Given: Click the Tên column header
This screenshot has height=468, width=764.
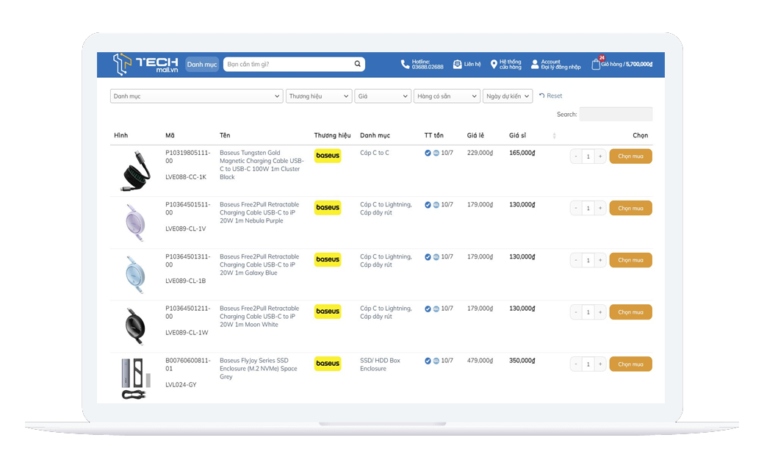Looking at the screenshot, I should pos(225,135).
